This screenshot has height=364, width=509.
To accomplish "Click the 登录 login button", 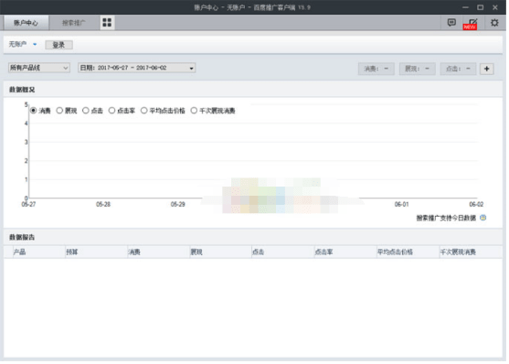I will (58, 45).
